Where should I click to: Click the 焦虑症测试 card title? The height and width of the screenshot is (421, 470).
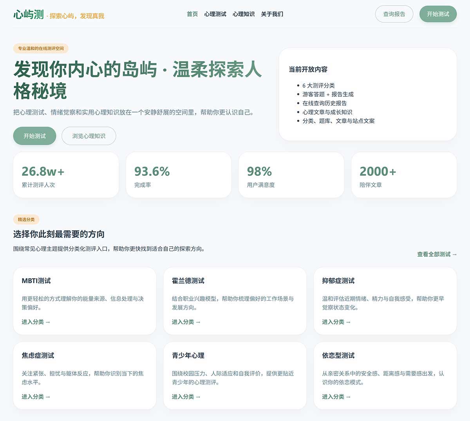click(38, 356)
